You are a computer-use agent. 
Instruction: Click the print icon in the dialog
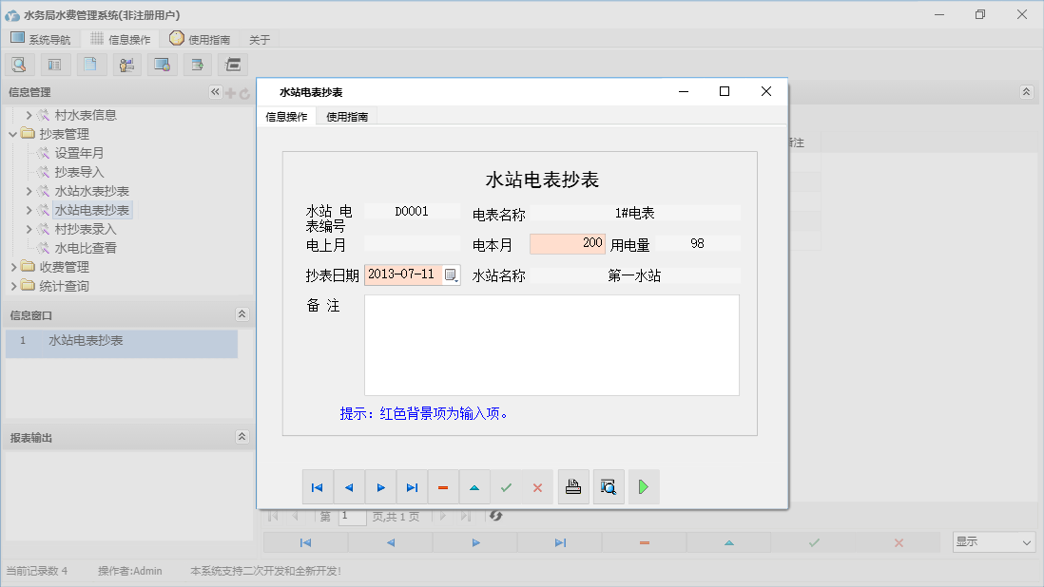[573, 486]
